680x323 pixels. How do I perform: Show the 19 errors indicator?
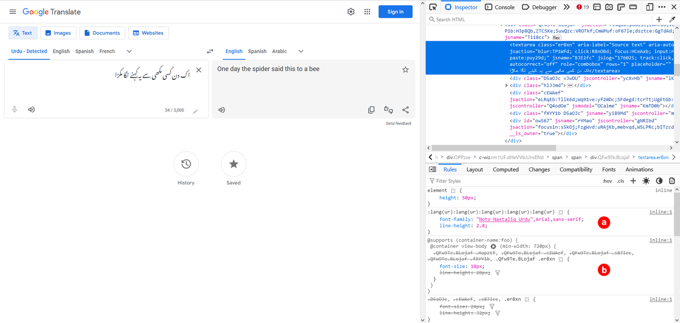click(583, 7)
